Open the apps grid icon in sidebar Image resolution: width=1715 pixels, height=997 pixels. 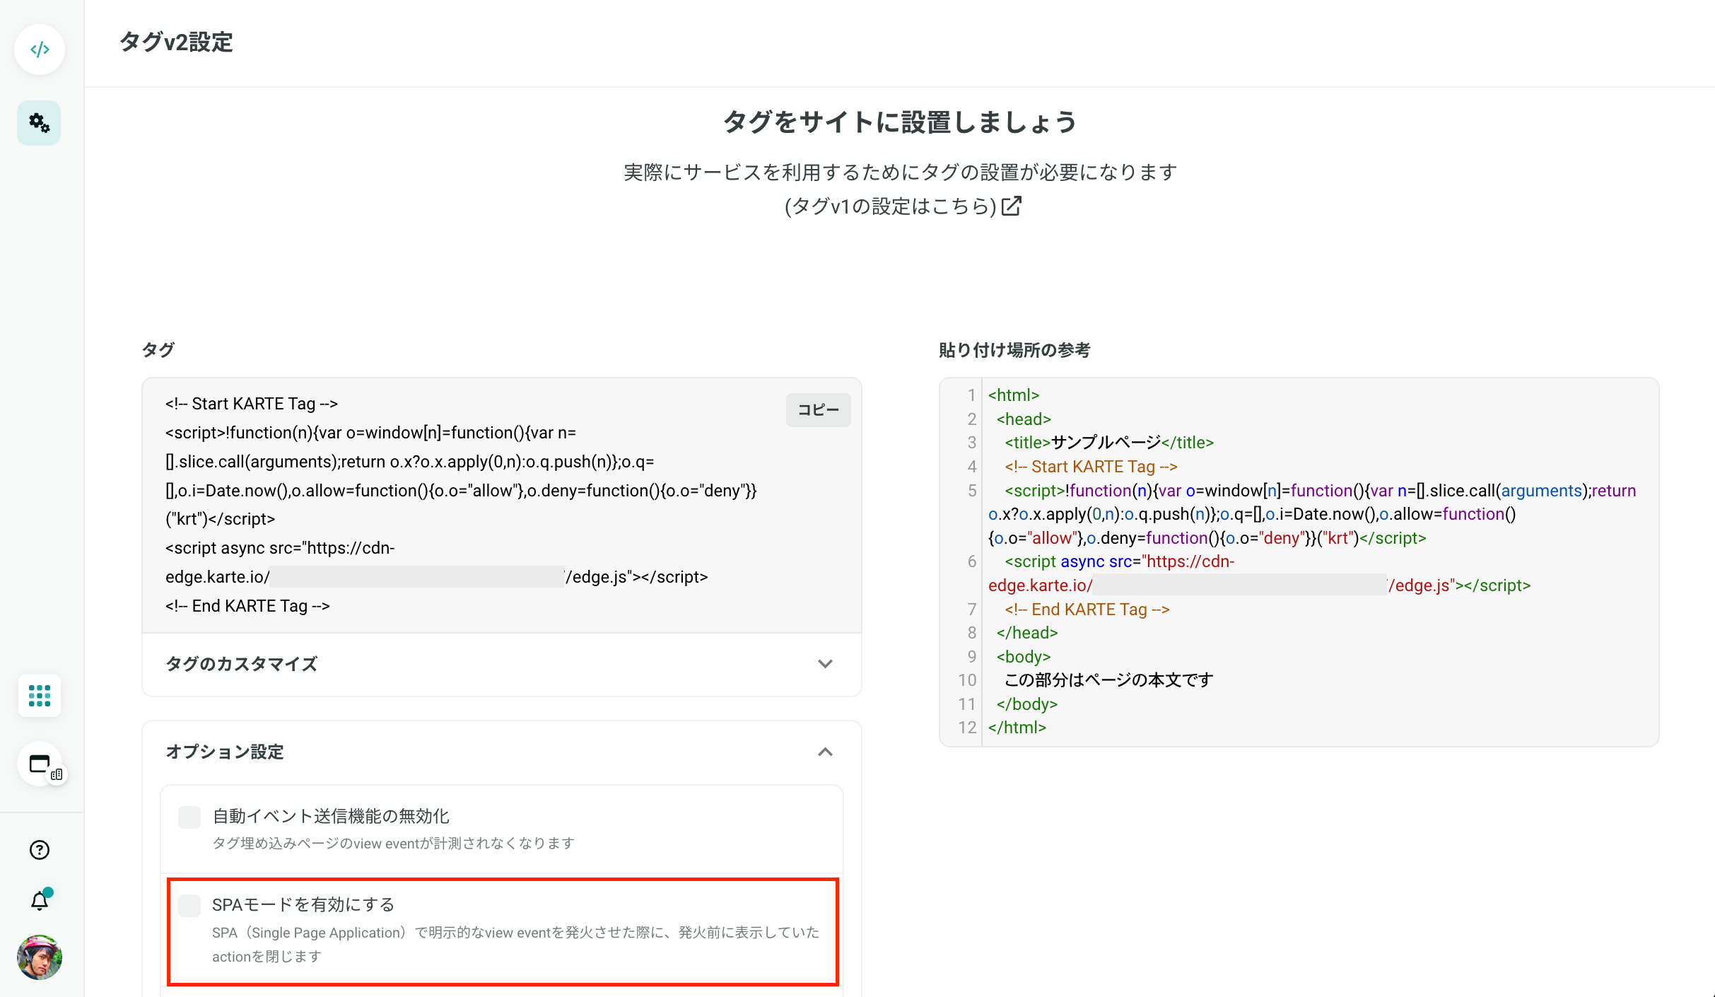pyautogui.click(x=40, y=696)
